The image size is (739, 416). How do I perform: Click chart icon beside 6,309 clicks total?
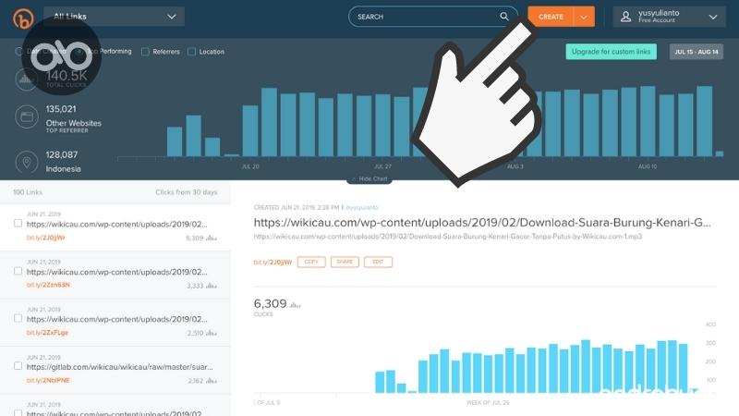click(295, 305)
